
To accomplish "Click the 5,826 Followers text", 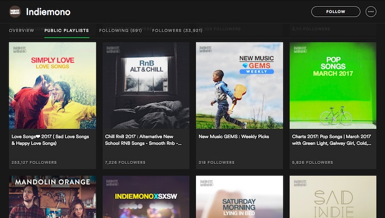I will [x=313, y=162].
